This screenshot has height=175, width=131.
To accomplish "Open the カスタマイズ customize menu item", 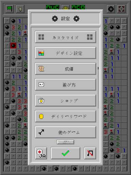I will pyautogui.click(x=65, y=37).
